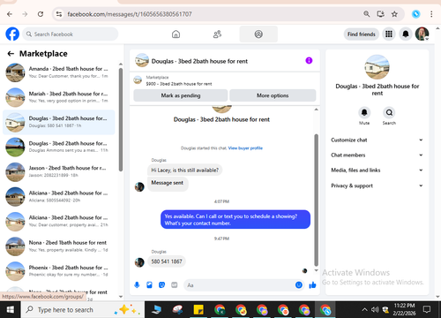Open Jaxson 2bed 1bath house conversation
Screen dimensions: 441x318
59,171
